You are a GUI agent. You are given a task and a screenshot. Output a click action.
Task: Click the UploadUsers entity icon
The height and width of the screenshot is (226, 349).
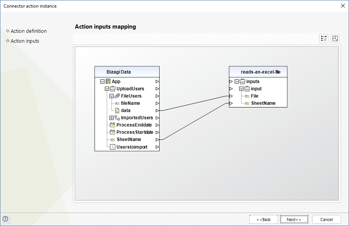pyautogui.click(x=113, y=89)
